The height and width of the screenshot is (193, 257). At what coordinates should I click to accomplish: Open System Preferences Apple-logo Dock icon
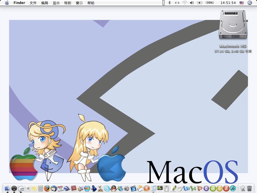tap(28, 188)
